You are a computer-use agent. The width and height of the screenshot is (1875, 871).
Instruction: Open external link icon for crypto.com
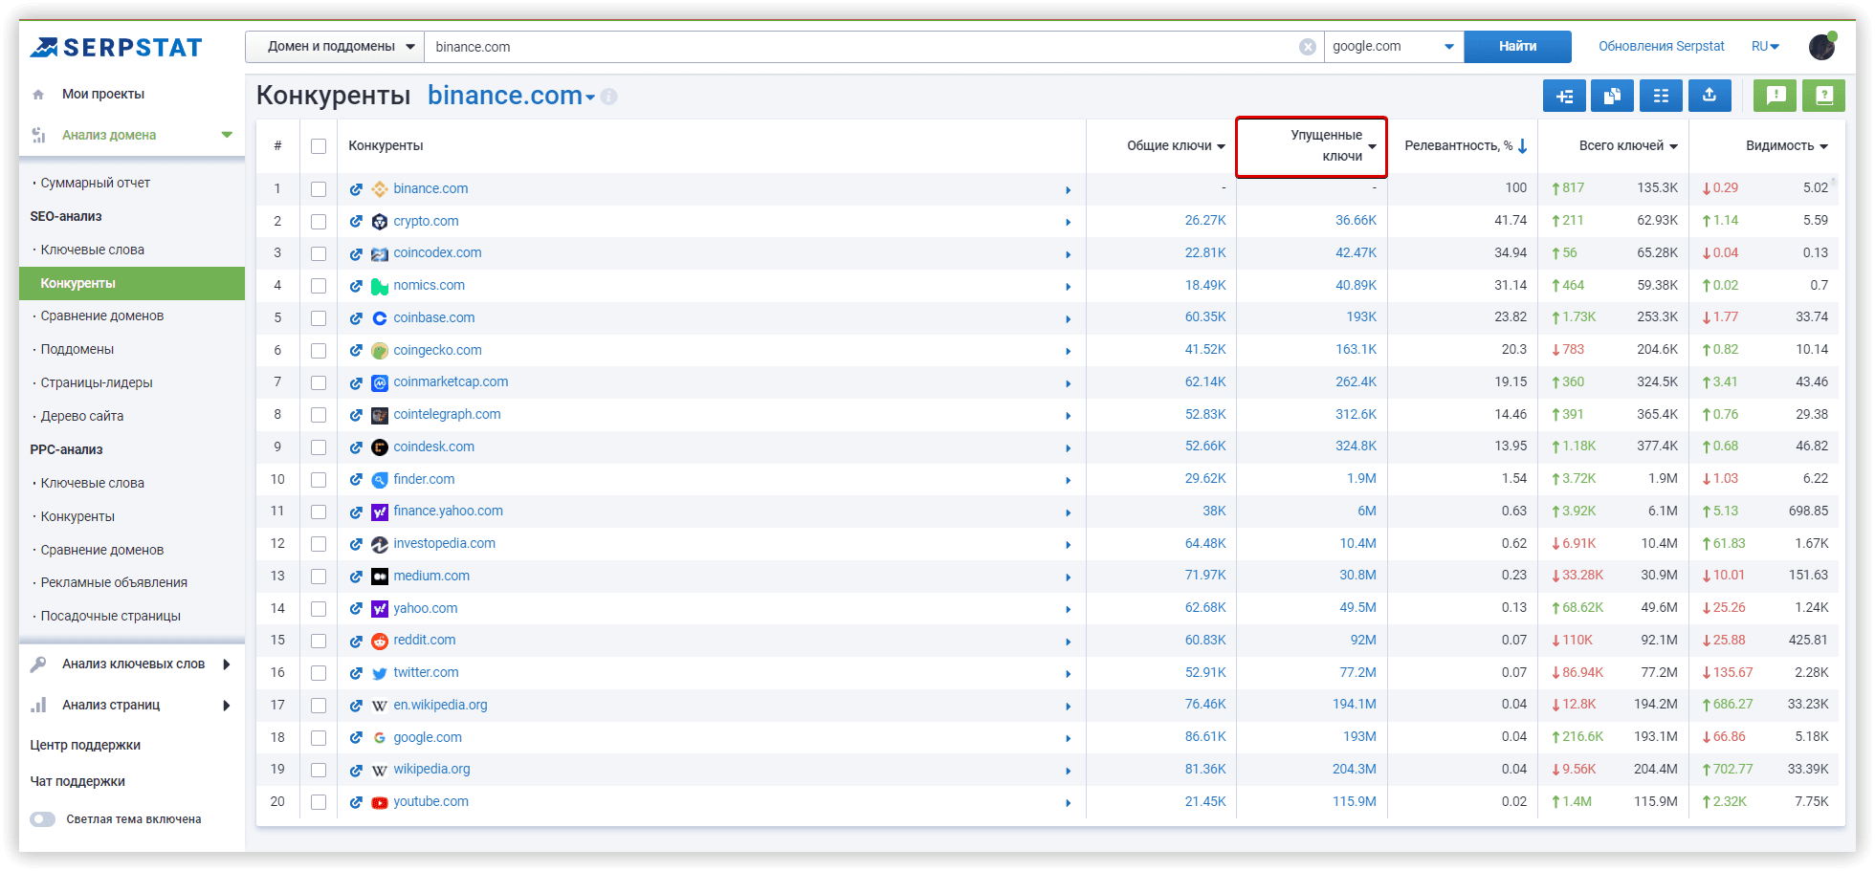356,222
